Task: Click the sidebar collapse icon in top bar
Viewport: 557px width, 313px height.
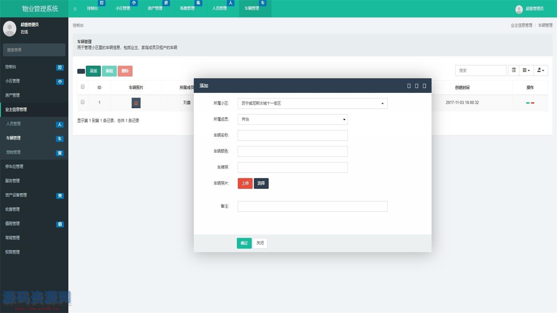Action: coord(75,9)
